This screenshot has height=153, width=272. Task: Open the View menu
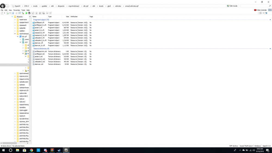pyautogui.click(x=10, y=10)
